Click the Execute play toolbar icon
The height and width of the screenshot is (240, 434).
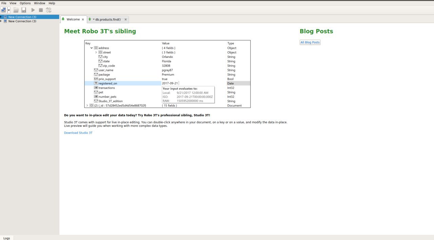tap(33, 10)
